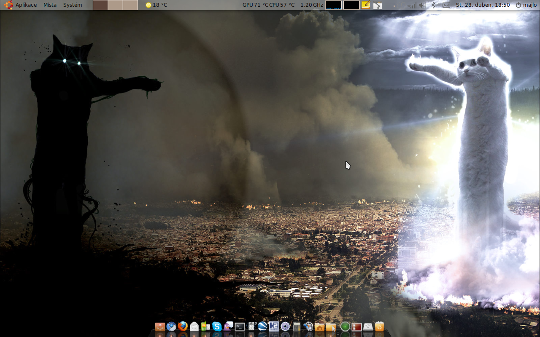This screenshot has width=540, height=337.
Task: Switch to the third workspace in switcher
Action: coord(130,5)
